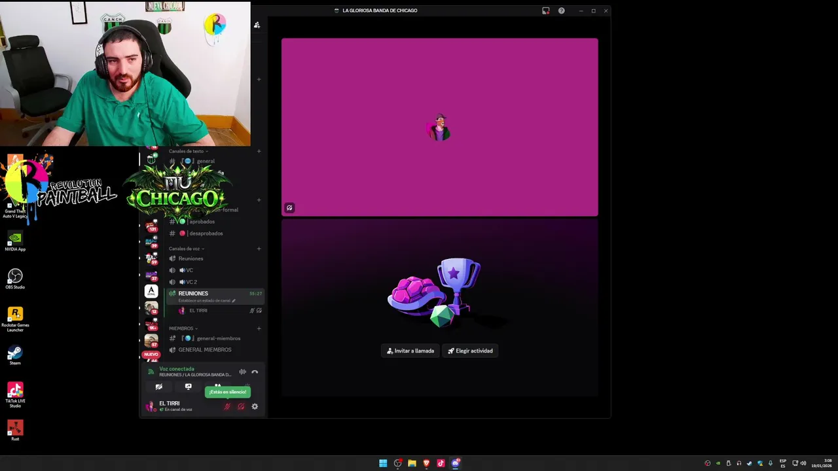Open the general-miembros channel
838x471 pixels.
tap(215, 338)
